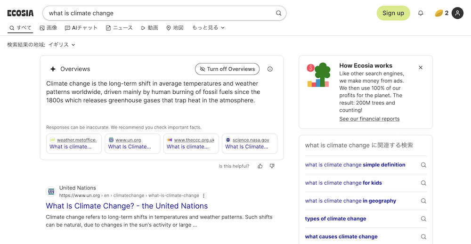Open the ニュース tab
The height and width of the screenshot is (244, 471).
tap(119, 28)
